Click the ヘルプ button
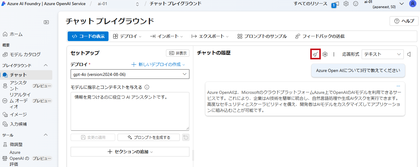Screen dimensions: 420x167 click(x=404, y=21)
